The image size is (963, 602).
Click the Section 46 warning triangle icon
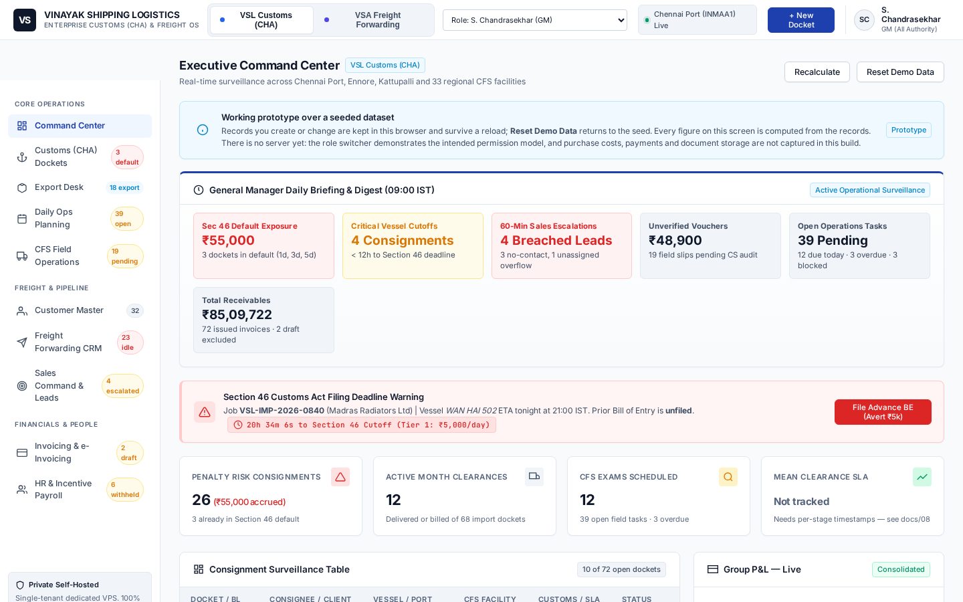point(205,412)
